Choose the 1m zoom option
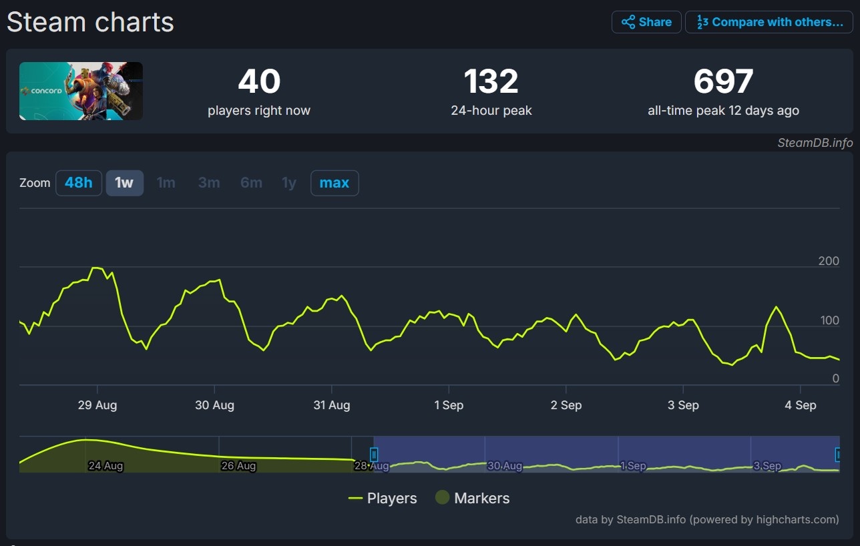 click(x=166, y=183)
